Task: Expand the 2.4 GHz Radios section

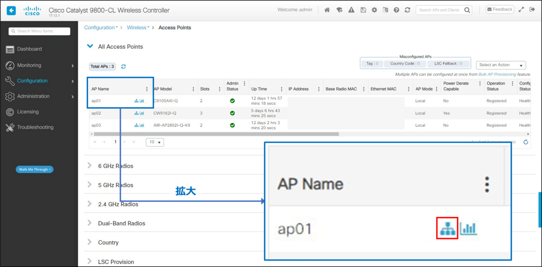Action: click(89, 204)
